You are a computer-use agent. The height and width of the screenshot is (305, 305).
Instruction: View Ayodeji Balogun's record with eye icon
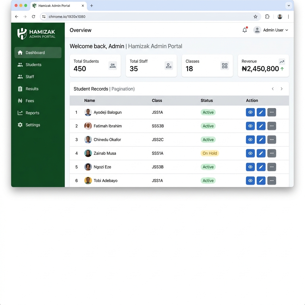250,112
